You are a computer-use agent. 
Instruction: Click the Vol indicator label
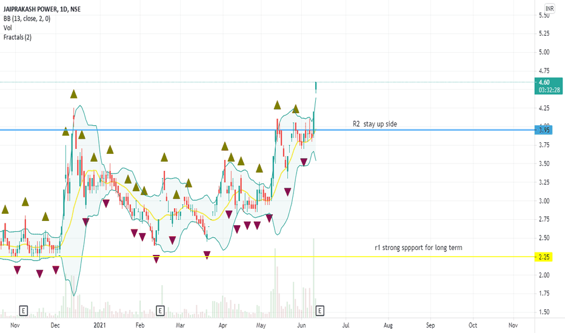[7, 28]
